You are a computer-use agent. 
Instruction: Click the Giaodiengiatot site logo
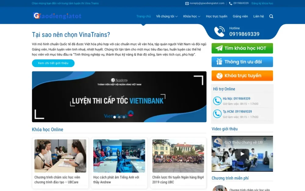[x=57, y=16]
